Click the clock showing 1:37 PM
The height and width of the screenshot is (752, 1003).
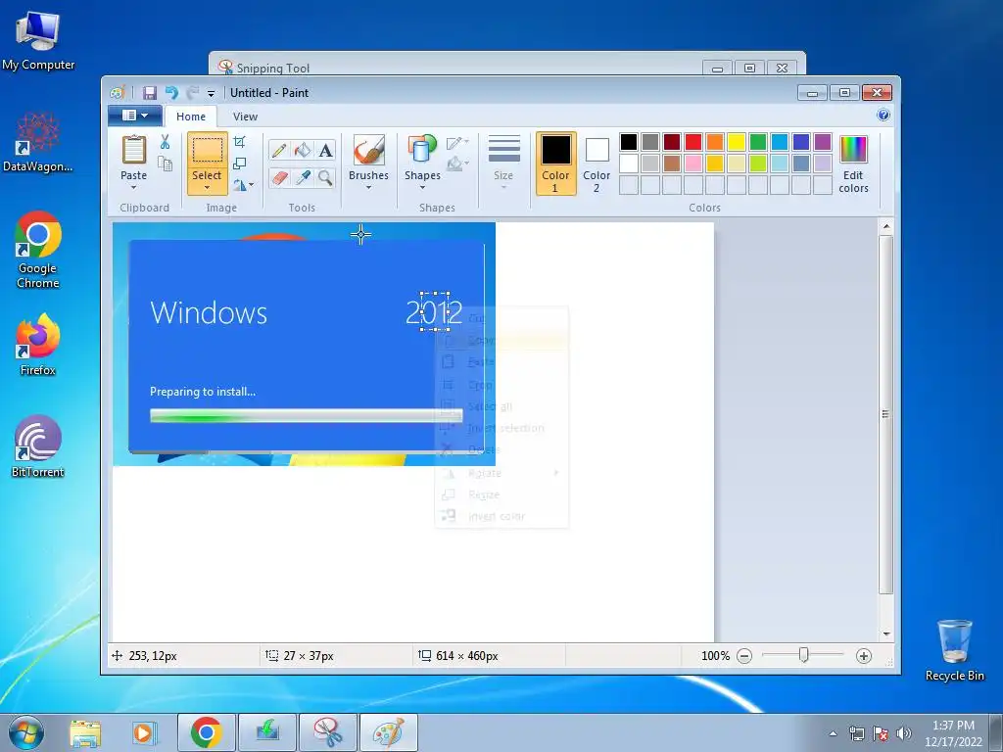[x=953, y=726]
